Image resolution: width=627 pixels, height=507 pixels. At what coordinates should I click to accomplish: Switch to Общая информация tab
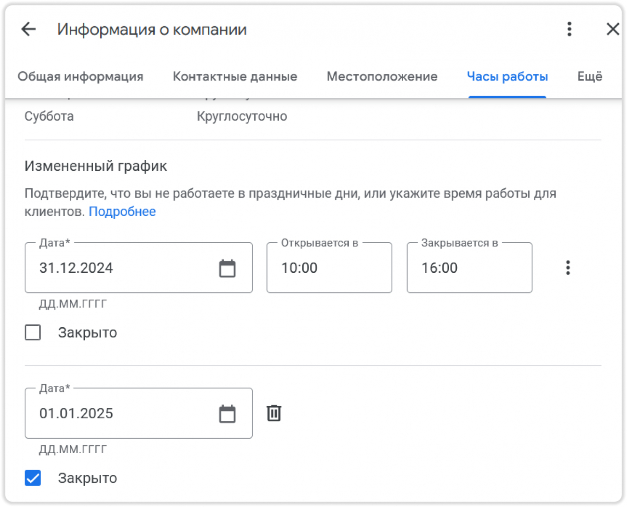(80, 77)
